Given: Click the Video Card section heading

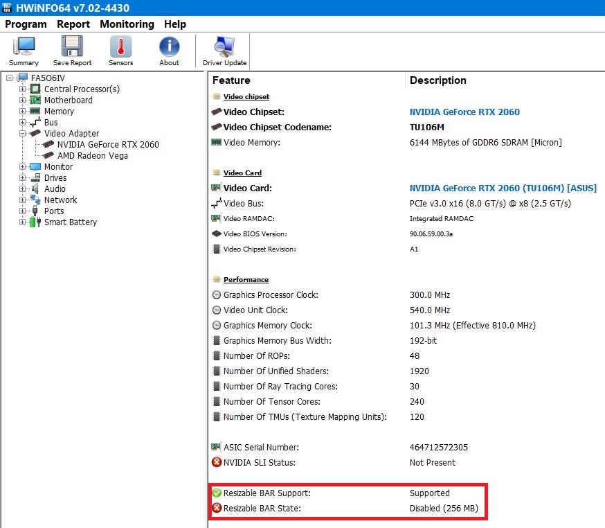Looking at the screenshot, I should click(x=242, y=173).
